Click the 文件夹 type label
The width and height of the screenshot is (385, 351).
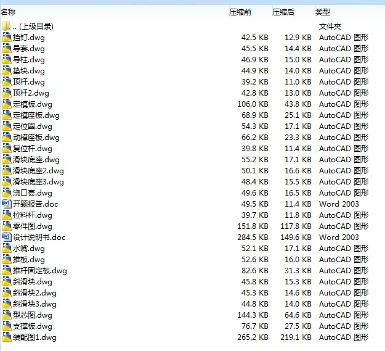coord(330,27)
